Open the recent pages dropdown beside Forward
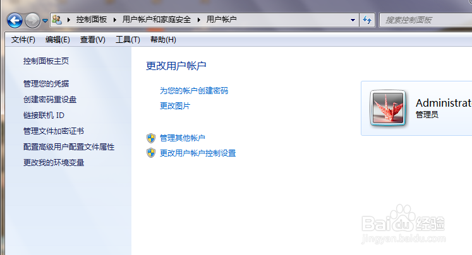This screenshot has height=255, width=472. (45, 21)
